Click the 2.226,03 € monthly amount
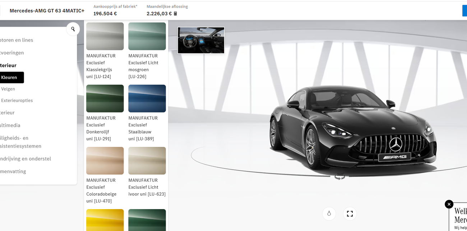The height and width of the screenshot is (231, 467). tap(159, 14)
